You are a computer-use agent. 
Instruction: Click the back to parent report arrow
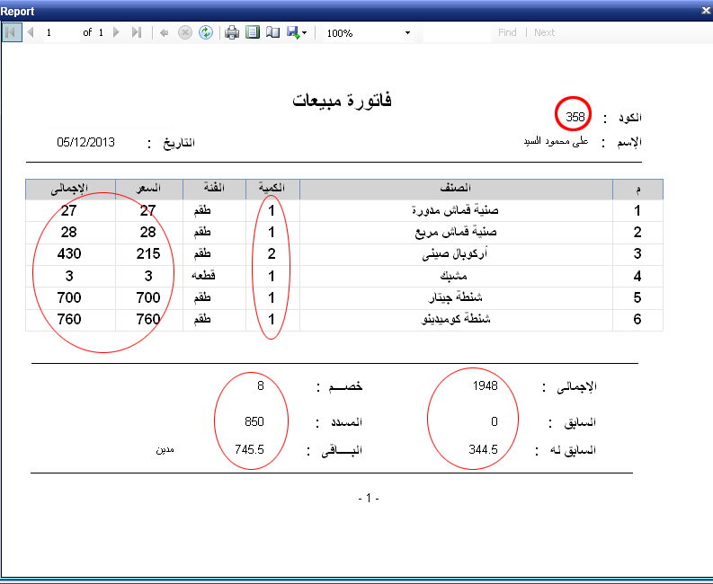[165, 32]
